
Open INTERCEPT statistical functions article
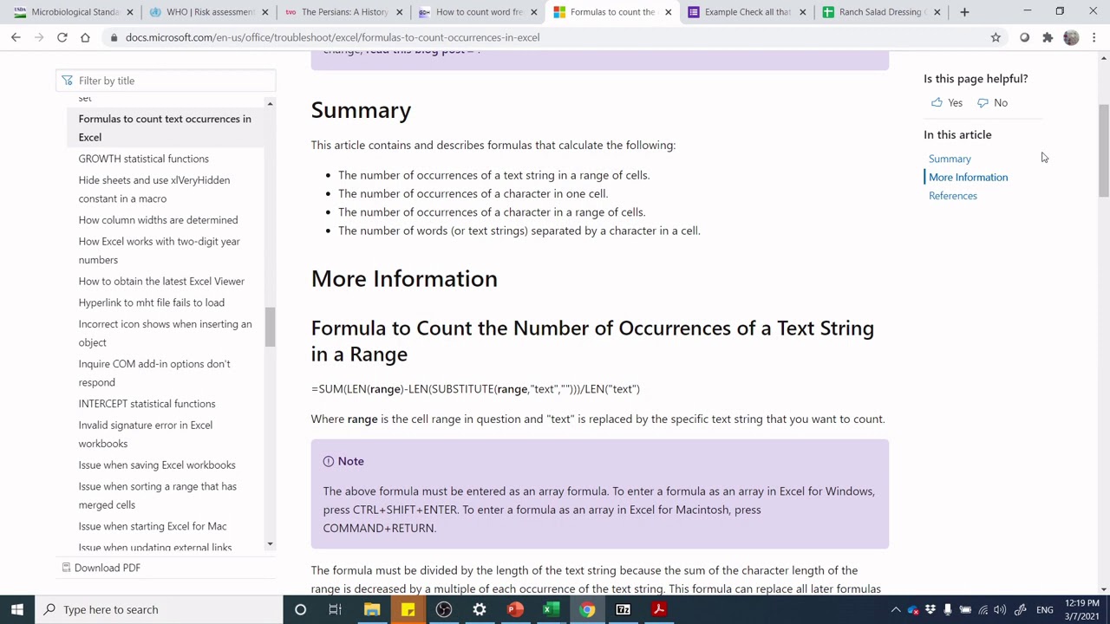tap(147, 404)
